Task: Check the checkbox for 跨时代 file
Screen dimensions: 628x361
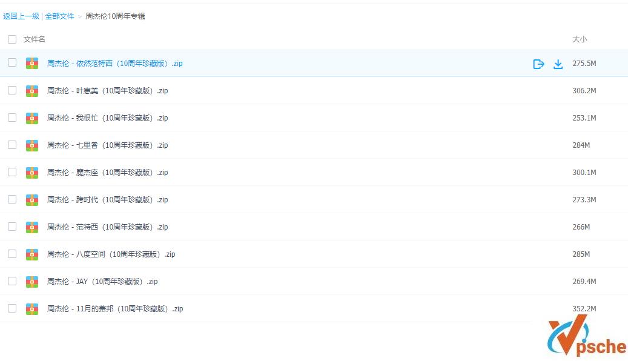Action: point(12,199)
